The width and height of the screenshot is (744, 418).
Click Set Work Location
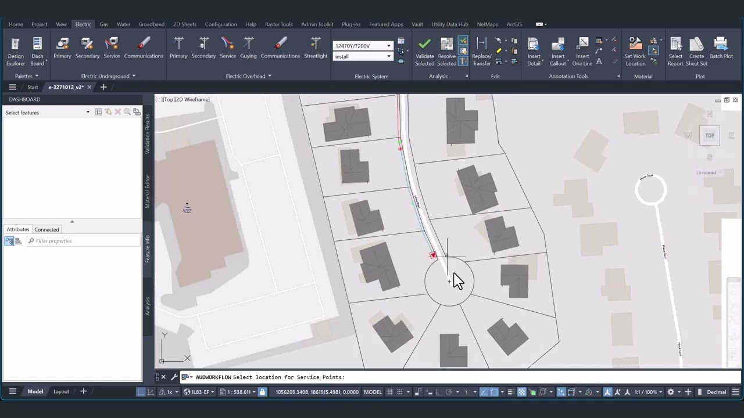coord(635,52)
